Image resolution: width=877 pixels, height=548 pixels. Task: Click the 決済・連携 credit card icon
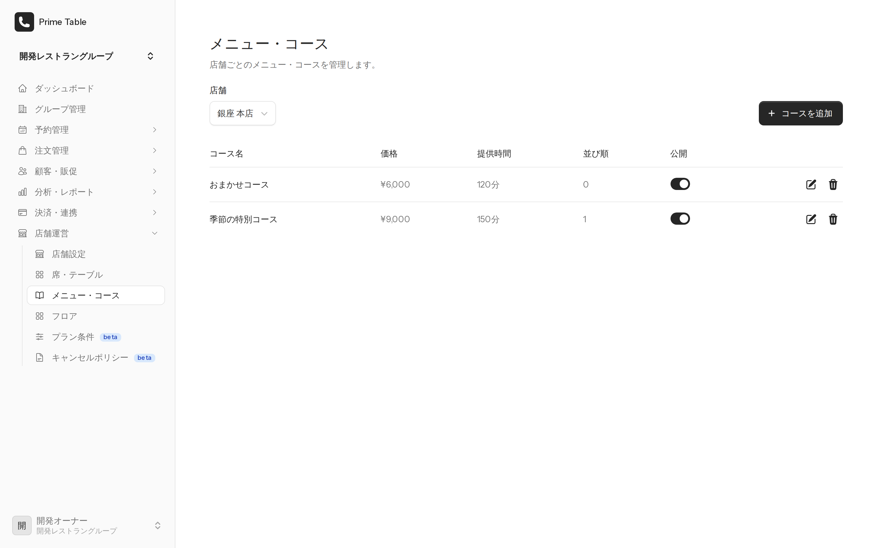click(x=23, y=213)
